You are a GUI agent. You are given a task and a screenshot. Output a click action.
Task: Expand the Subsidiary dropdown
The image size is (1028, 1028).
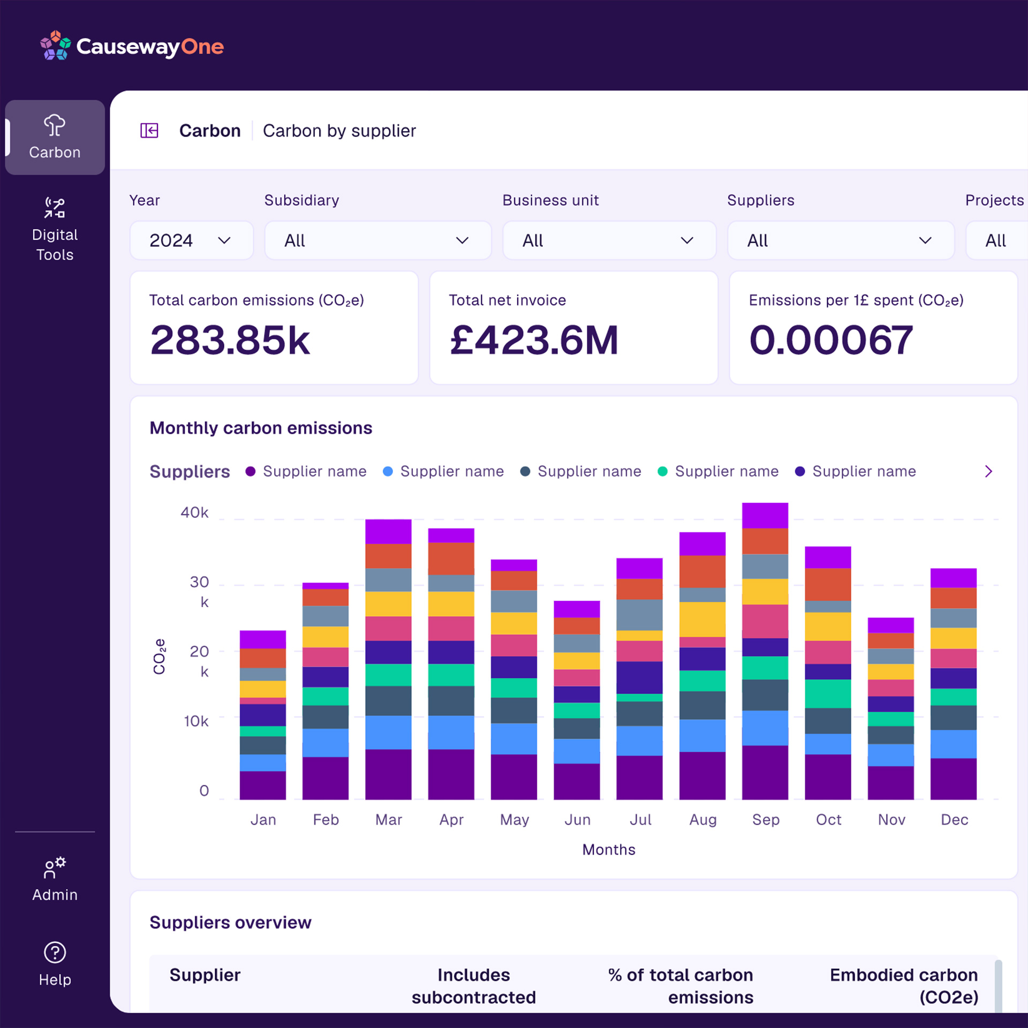[378, 240]
